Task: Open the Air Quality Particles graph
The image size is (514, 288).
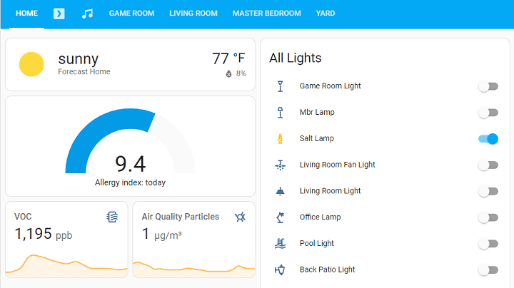Action: 194,268
